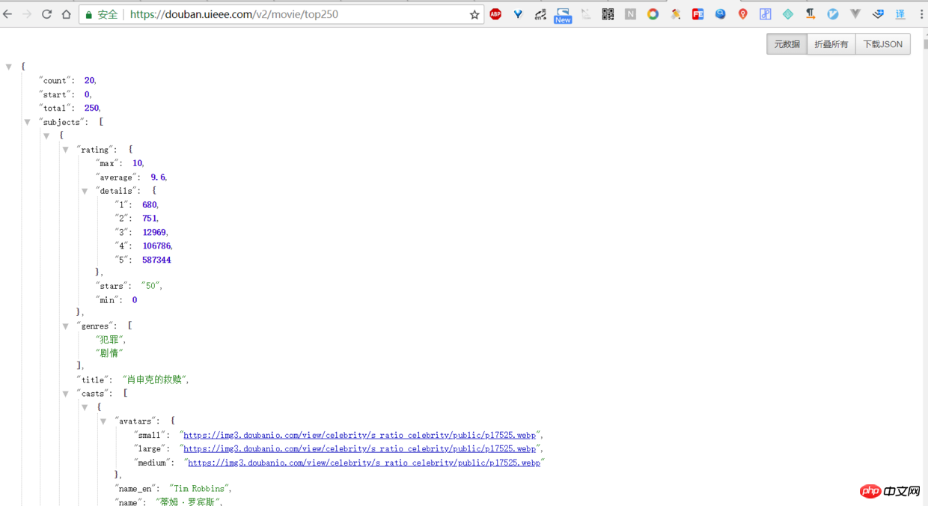Open the blue link squares extension
Screen dimensions: 928x506
pyautogui.click(x=765, y=14)
